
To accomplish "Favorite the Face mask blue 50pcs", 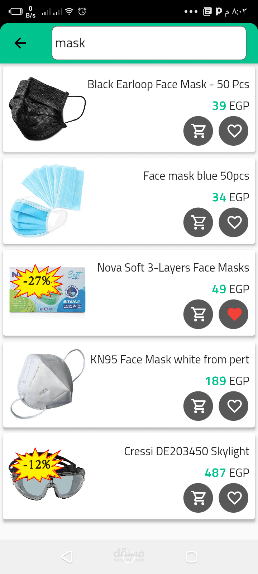I will [234, 222].
